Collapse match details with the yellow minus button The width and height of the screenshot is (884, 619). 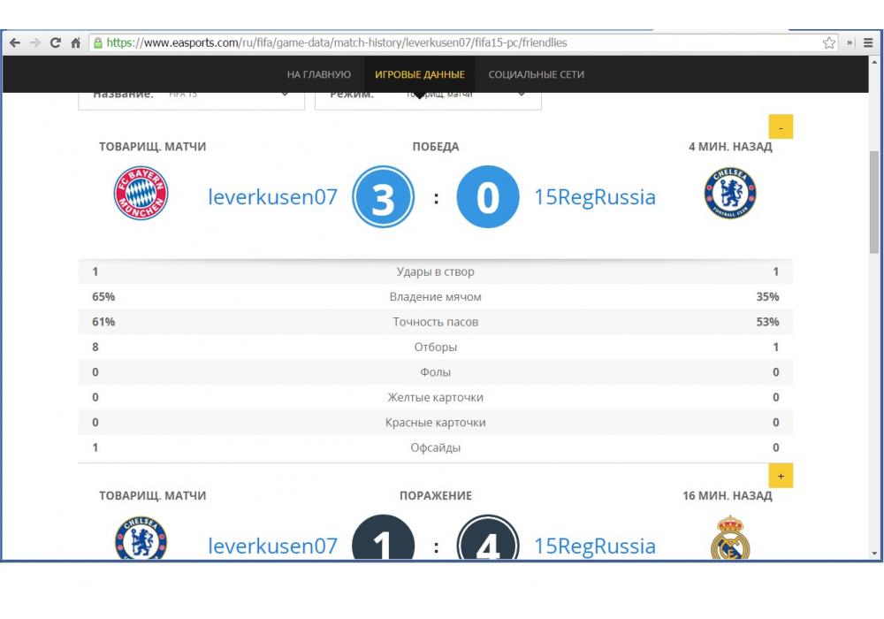click(781, 126)
